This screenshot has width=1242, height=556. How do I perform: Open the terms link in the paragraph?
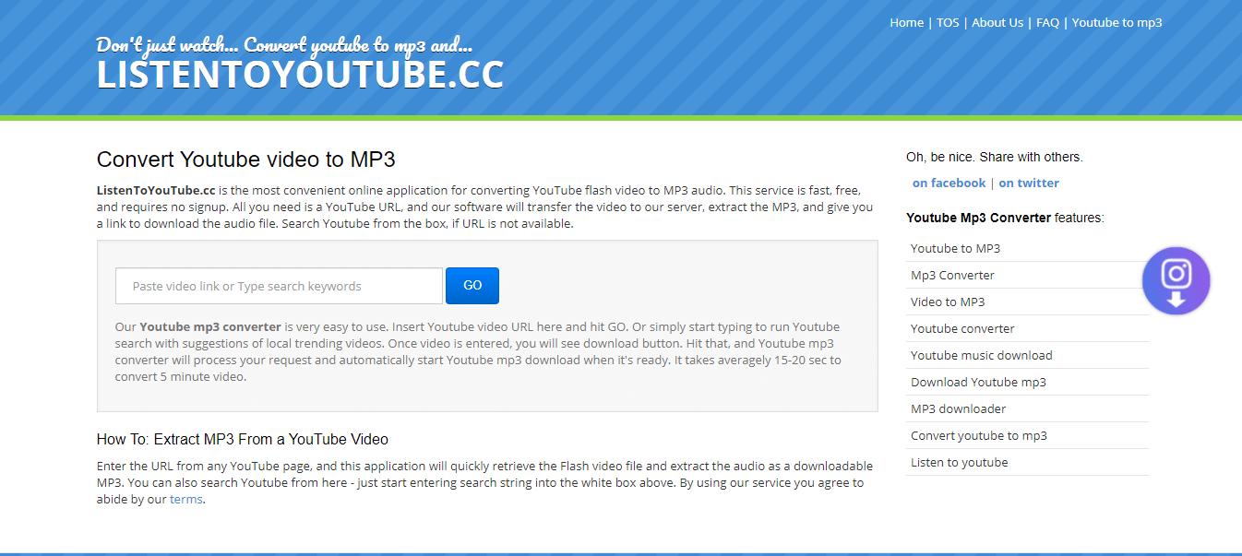pos(185,499)
